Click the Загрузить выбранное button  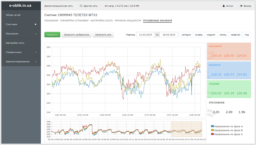pyautogui.click(x=77, y=35)
